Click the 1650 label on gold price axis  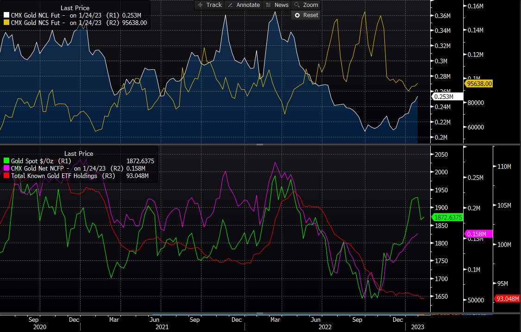(441, 296)
